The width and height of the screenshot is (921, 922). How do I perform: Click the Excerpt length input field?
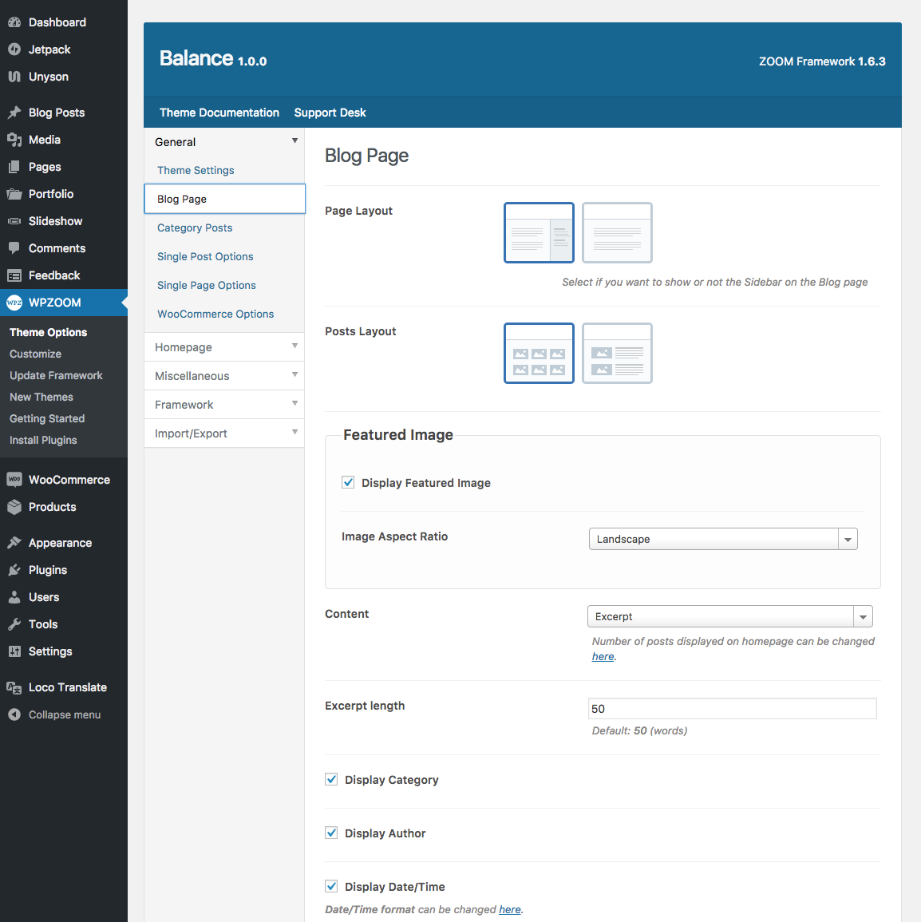(733, 709)
